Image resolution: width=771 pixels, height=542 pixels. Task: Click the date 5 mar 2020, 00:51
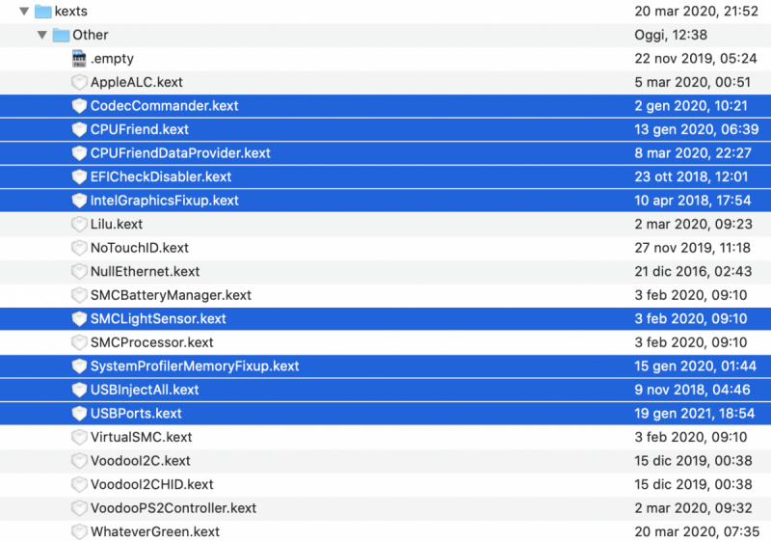(x=692, y=82)
